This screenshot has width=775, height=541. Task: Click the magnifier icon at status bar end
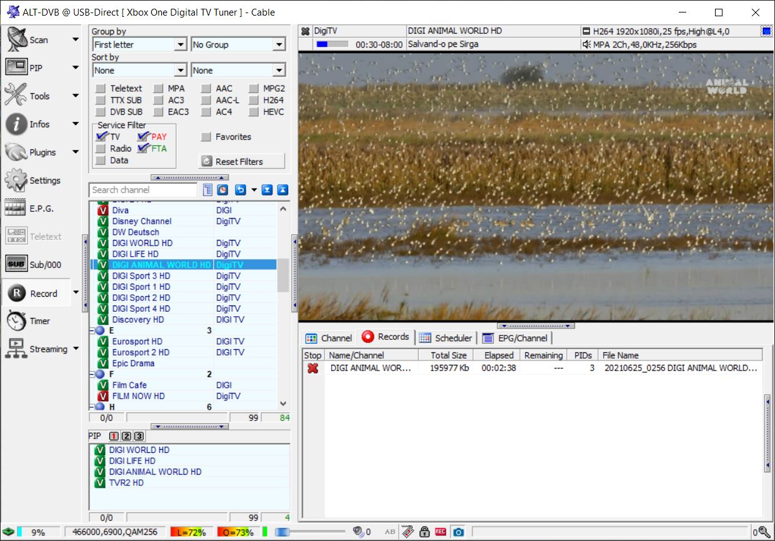763,532
